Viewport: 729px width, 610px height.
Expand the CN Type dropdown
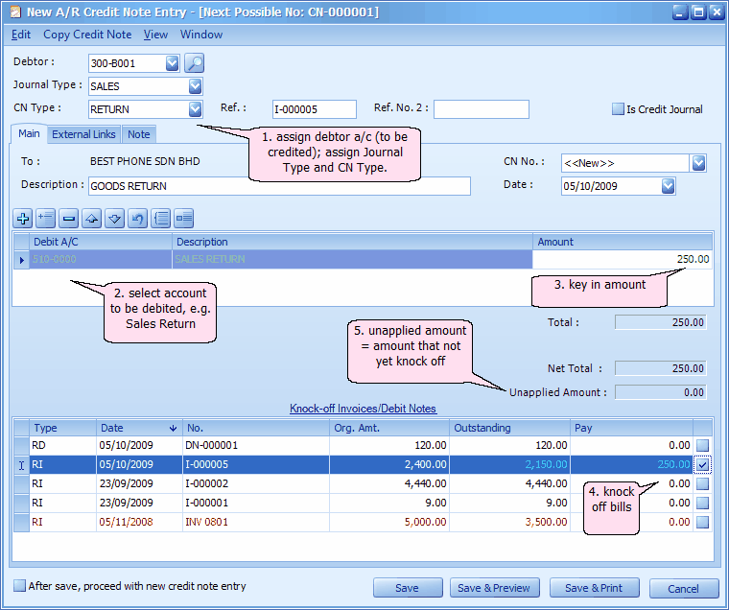click(x=196, y=109)
